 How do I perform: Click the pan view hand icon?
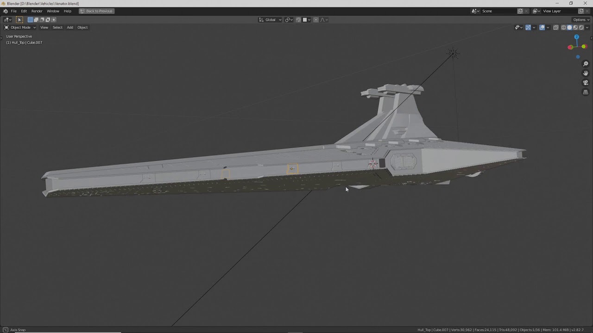pyautogui.click(x=586, y=73)
